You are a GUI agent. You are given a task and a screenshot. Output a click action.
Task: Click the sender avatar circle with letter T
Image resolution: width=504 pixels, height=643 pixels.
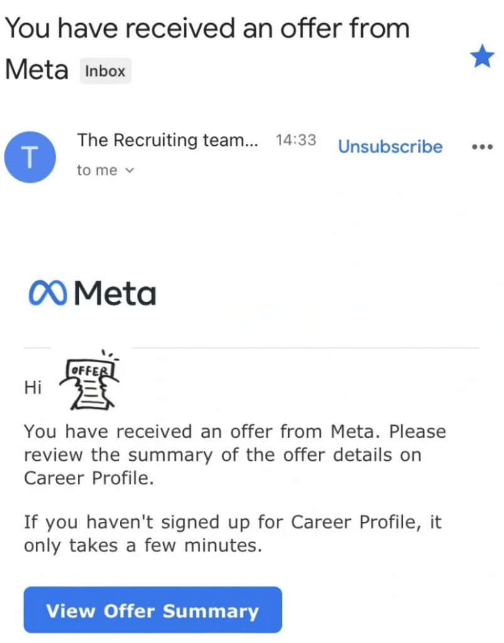tap(29, 157)
